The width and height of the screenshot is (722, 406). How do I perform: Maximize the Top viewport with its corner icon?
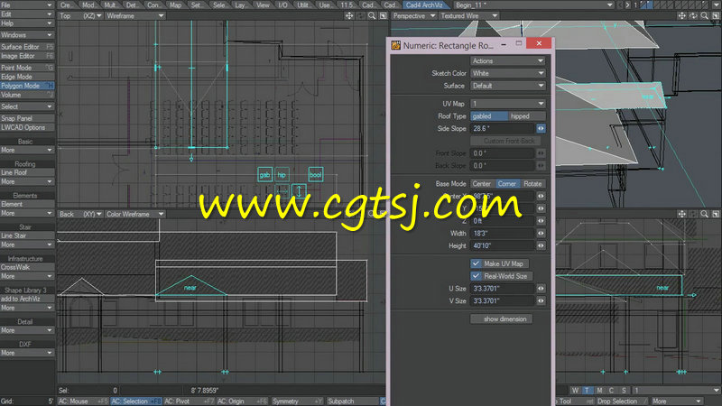(383, 15)
